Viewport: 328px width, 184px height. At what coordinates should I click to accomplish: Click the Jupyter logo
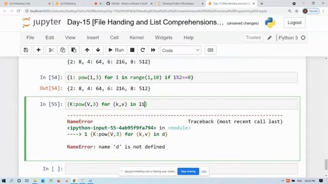(42, 22)
